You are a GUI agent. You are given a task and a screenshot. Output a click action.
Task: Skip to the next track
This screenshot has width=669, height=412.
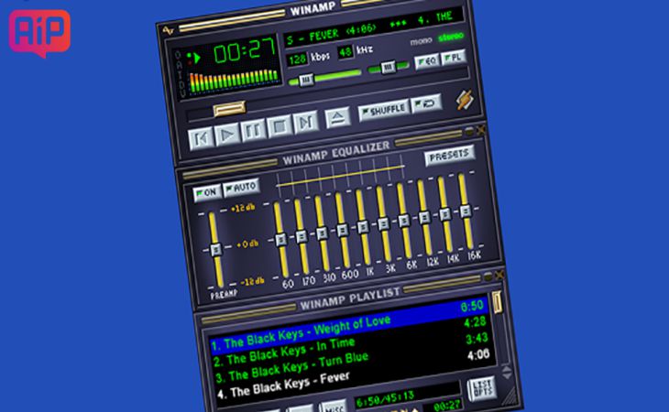click(x=306, y=121)
